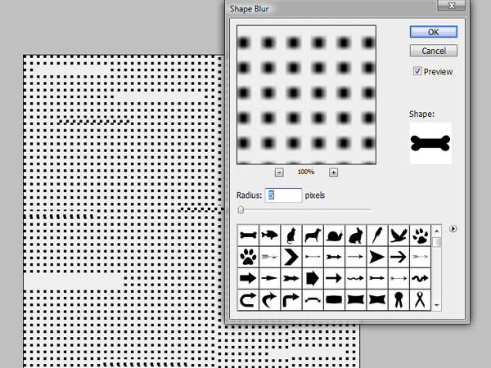491x368 pixels.
Task: Select the parrot shape
Action: point(377,235)
